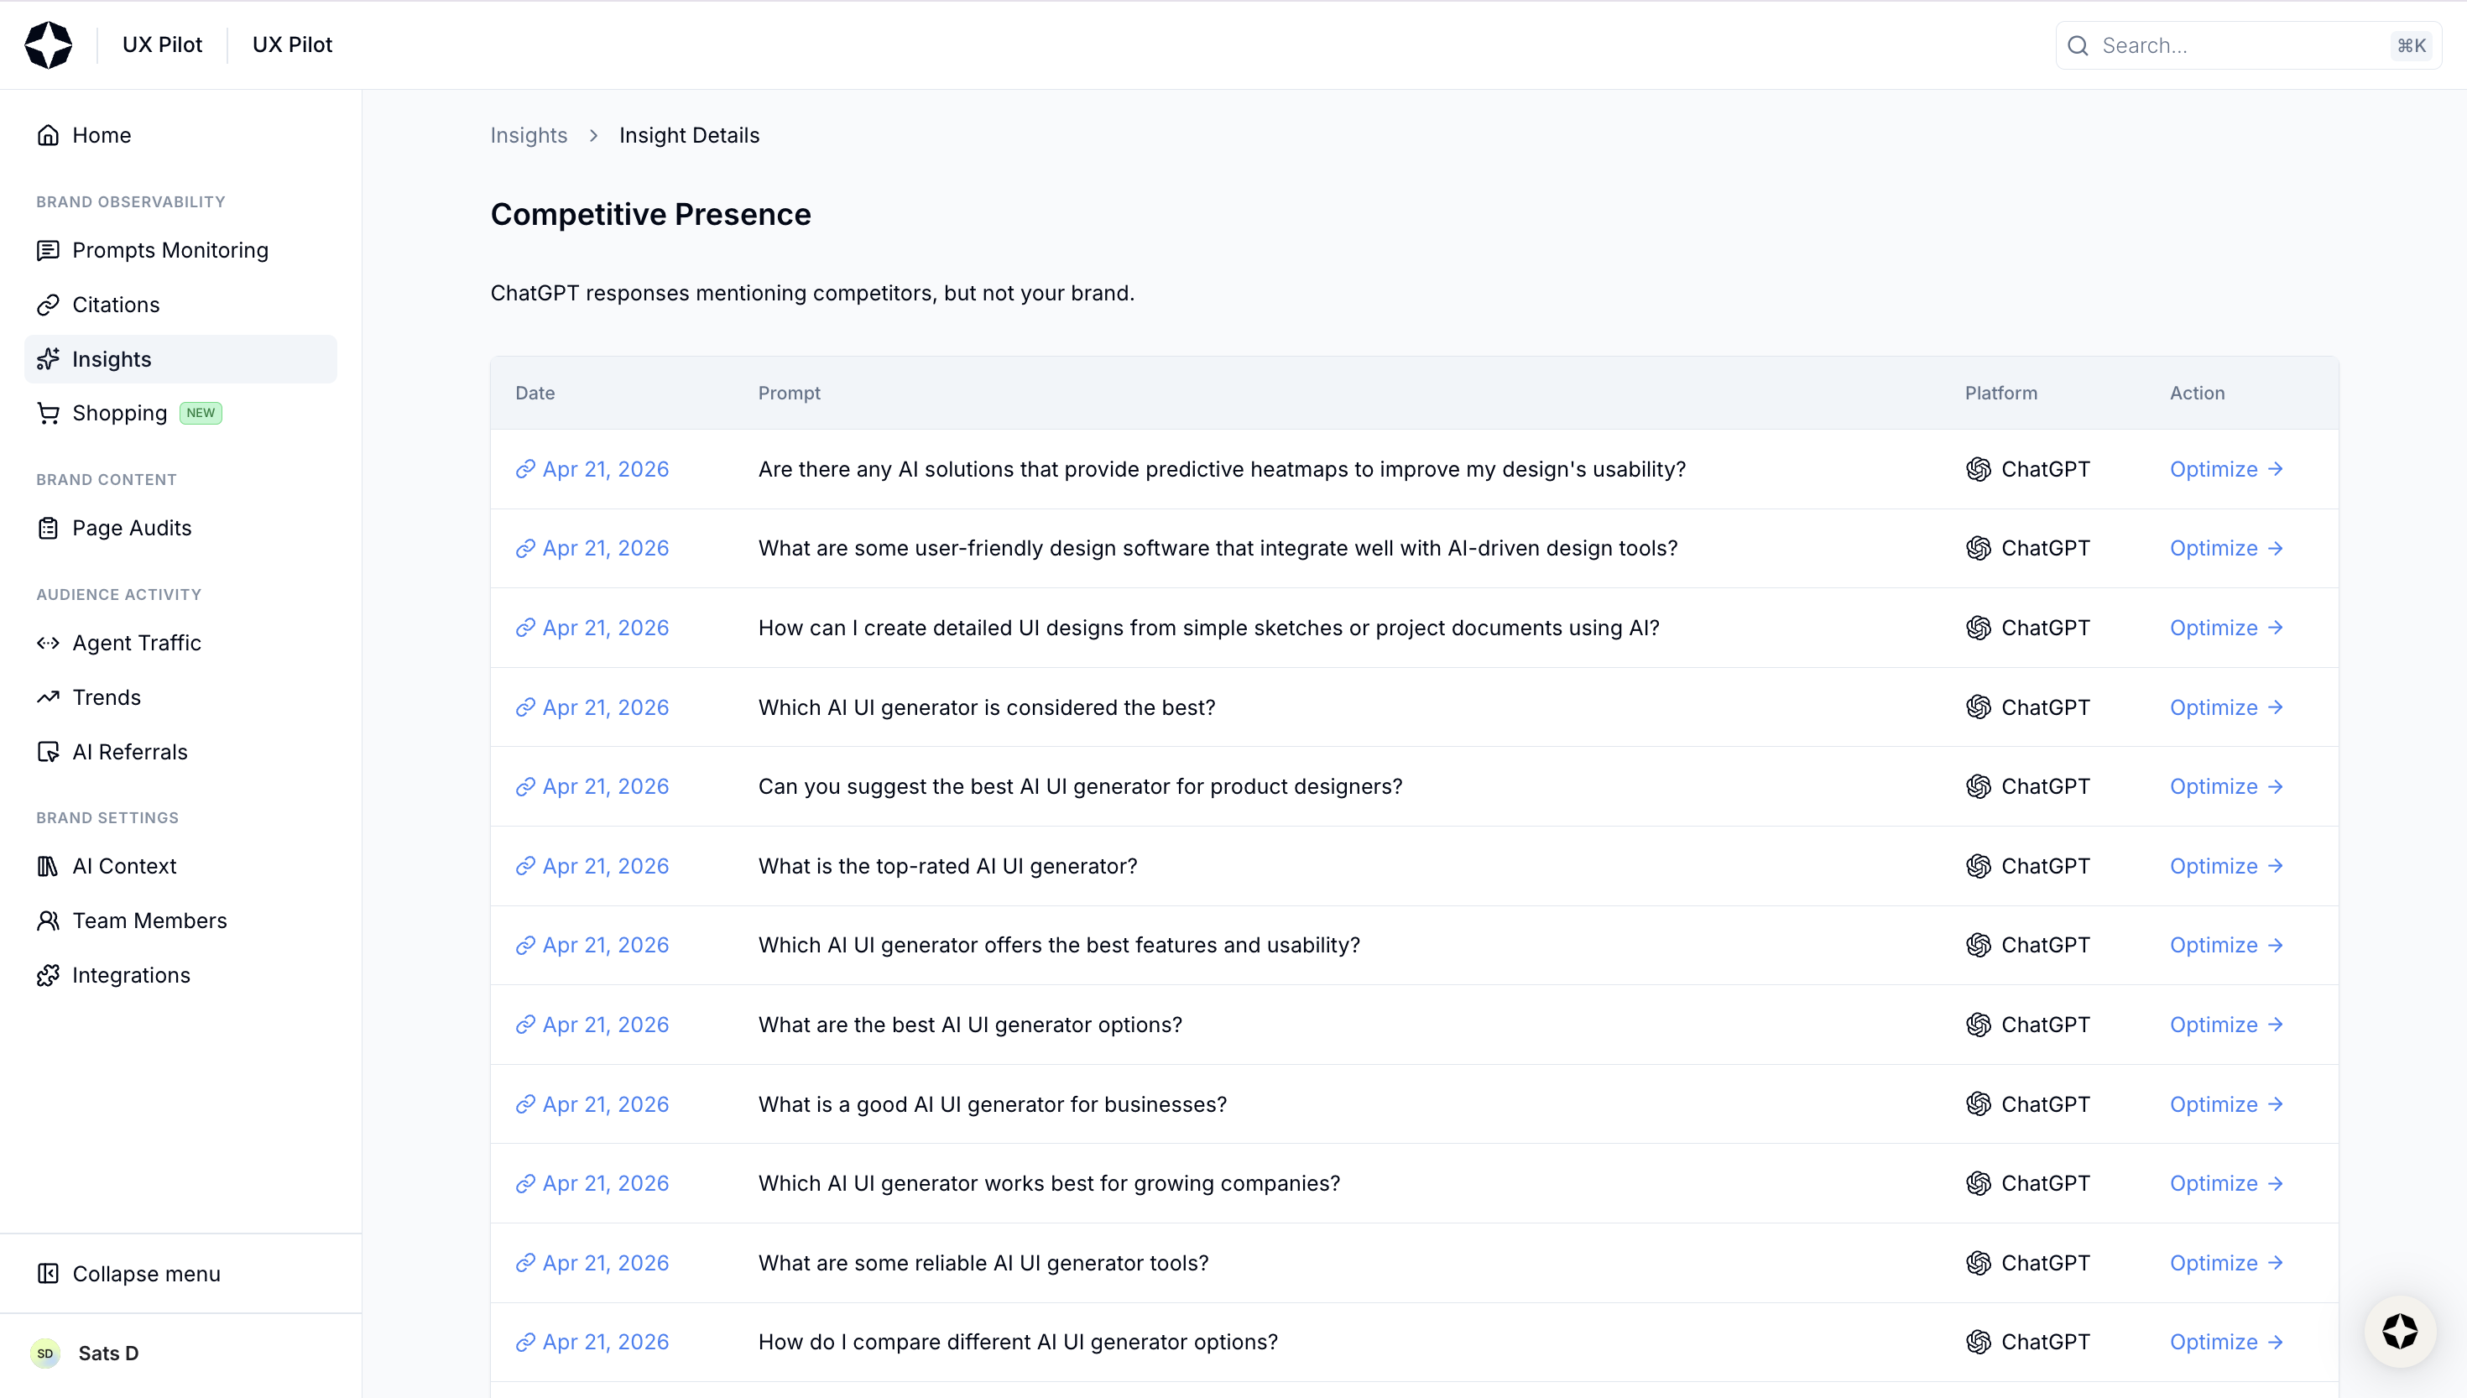Screen dimensions: 2467x1398
Task: Open Team Members settings
Action: (x=149, y=921)
